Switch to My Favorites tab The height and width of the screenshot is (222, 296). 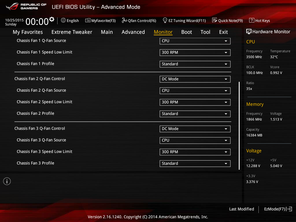28,32
